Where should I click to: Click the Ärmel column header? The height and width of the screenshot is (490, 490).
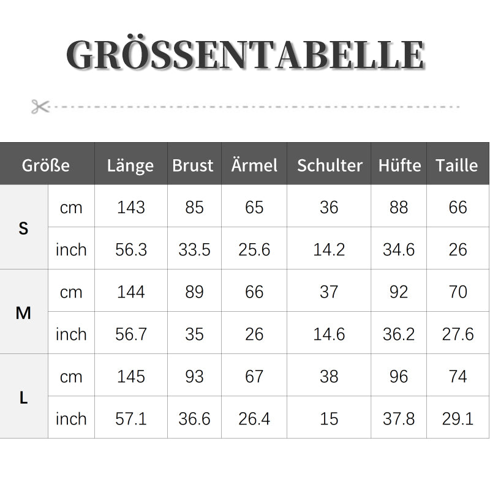click(x=254, y=165)
